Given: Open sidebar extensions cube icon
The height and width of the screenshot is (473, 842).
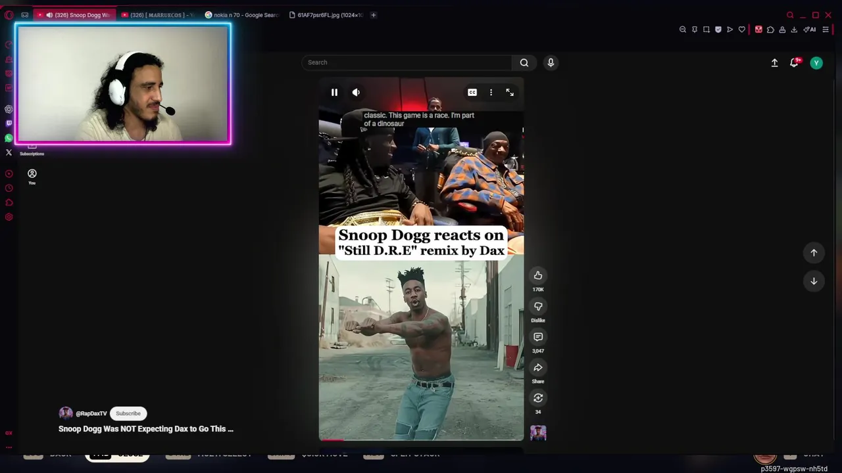Looking at the screenshot, I should coord(9,203).
